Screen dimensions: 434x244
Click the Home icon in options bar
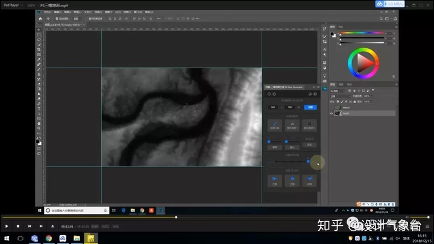[40, 19]
